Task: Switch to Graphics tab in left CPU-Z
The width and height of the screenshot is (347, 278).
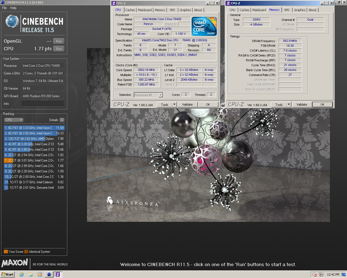Action: (x=185, y=10)
